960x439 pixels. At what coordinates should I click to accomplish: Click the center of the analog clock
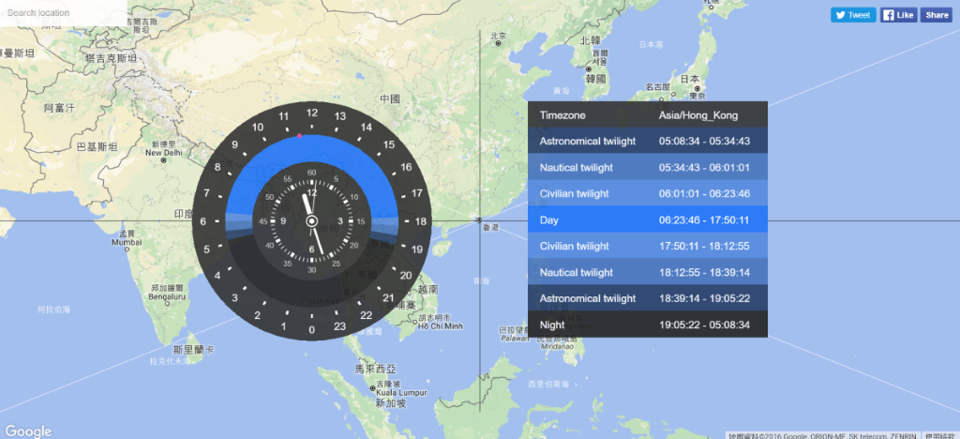tap(311, 221)
